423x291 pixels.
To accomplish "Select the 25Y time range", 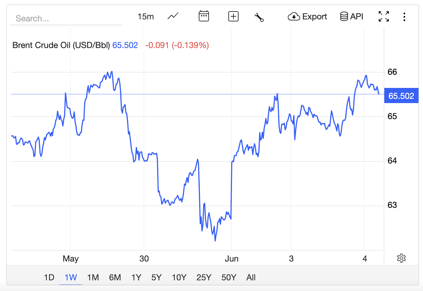I will (204, 278).
